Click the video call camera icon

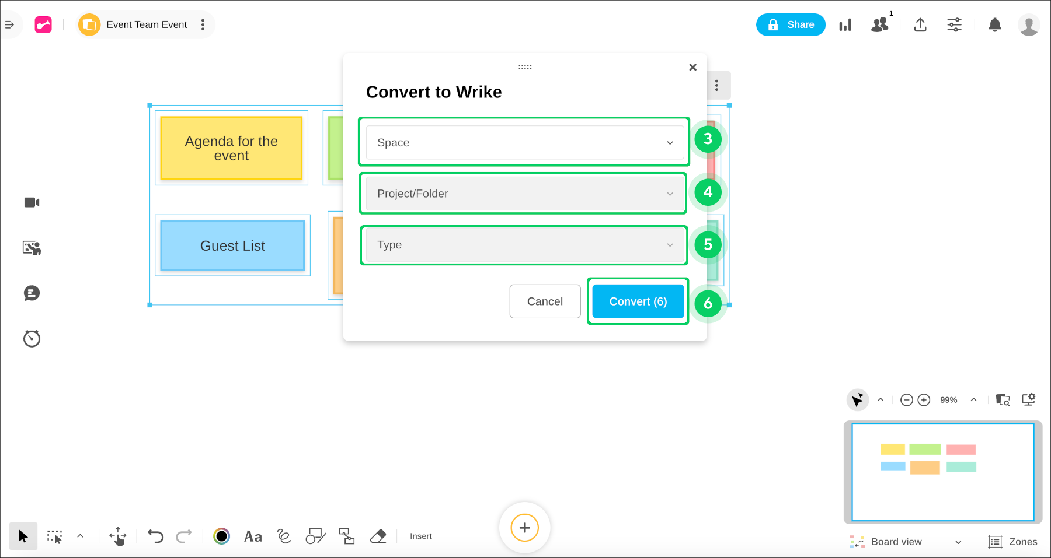(32, 202)
